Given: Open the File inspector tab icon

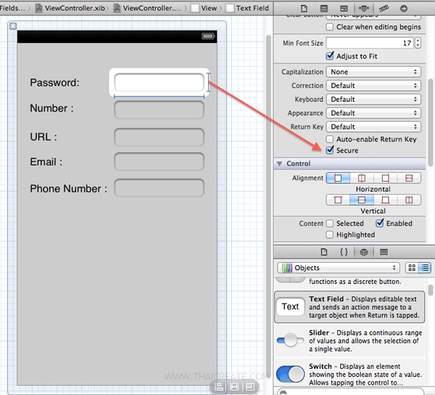Looking at the screenshot, I should click(304, 8).
